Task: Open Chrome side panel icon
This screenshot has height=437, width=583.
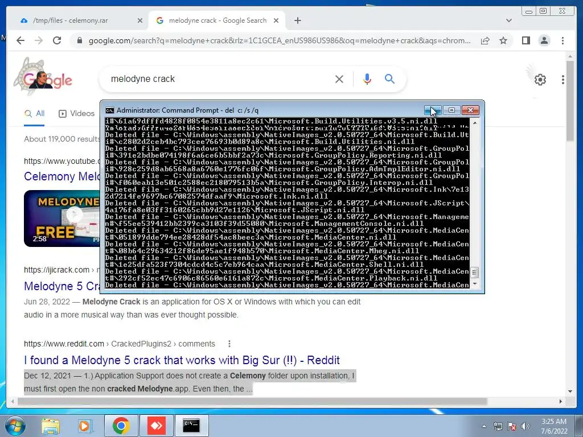Action: coord(525,40)
